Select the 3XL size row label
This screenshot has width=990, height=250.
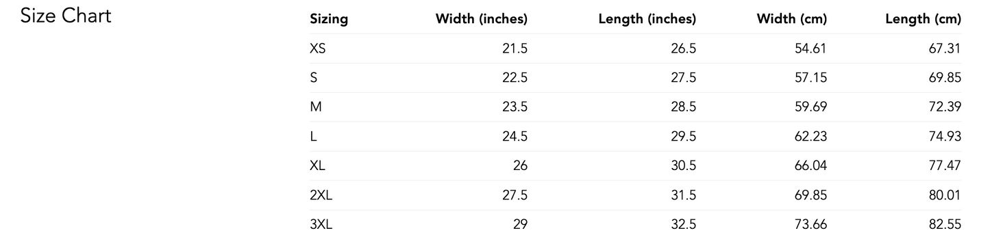click(x=321, y=224)
